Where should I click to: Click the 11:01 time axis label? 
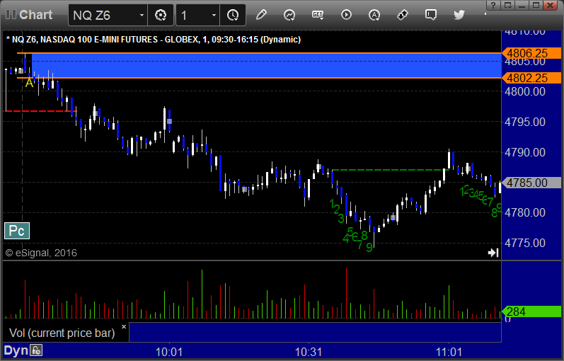(x=449, y=352)
